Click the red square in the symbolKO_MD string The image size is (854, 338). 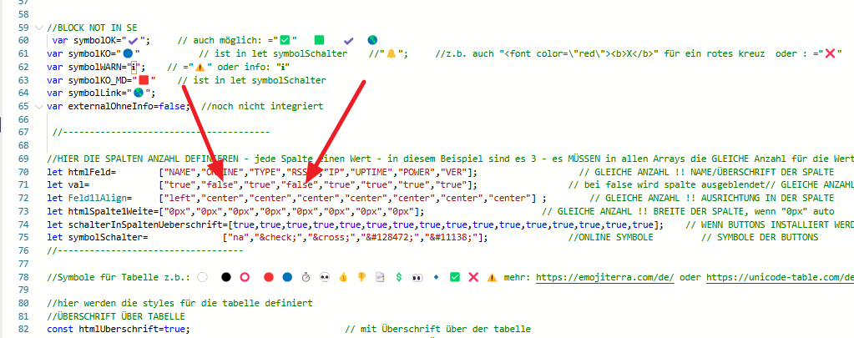(144, 80)
